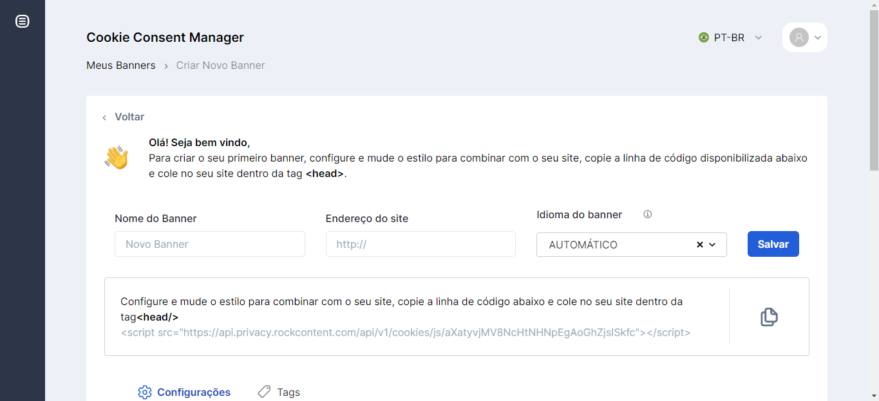Focus the Endereço do site field

tap(421, 244)
